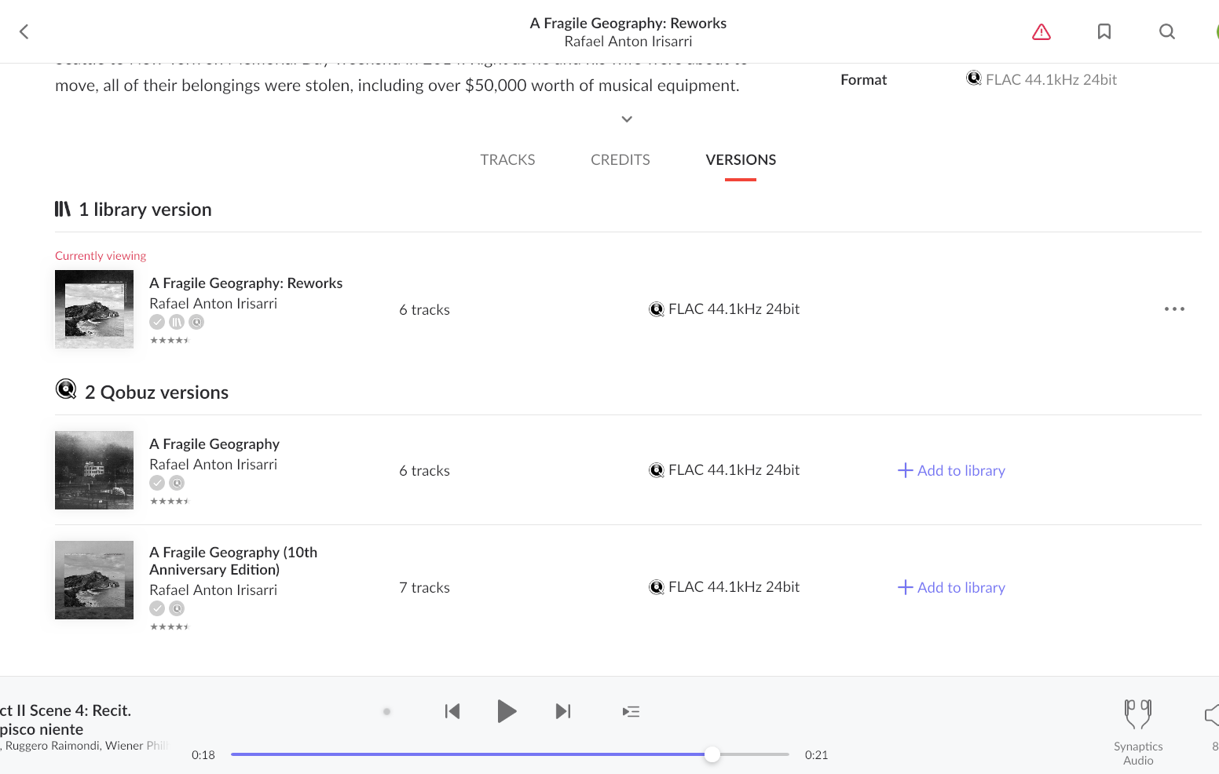
Task: Open A Fragile Geography album cover thumbnail
Action: (x=94, y=470)
